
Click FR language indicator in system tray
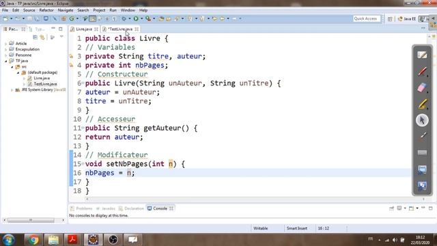click(370, 239)
